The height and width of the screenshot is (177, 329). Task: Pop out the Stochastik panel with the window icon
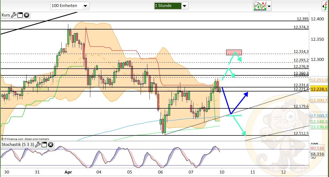coord(44,145)
